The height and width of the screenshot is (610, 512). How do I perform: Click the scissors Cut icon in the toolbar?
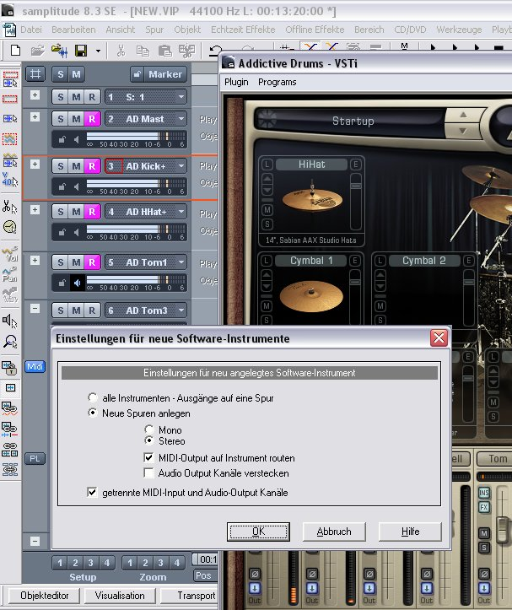(x=121, y=51)
